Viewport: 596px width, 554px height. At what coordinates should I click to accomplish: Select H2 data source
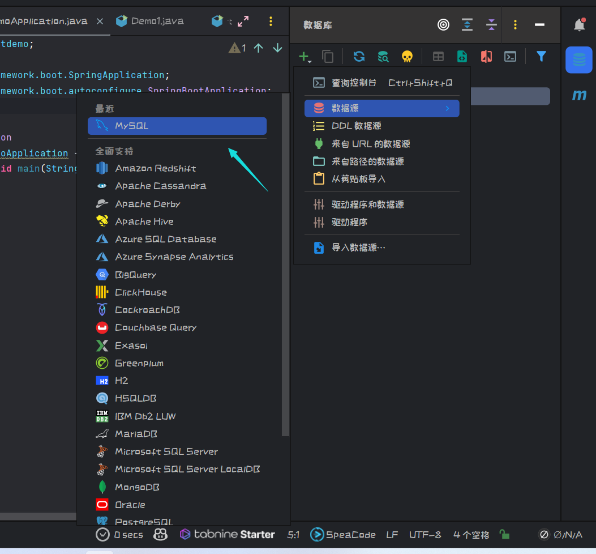[177, 381]
